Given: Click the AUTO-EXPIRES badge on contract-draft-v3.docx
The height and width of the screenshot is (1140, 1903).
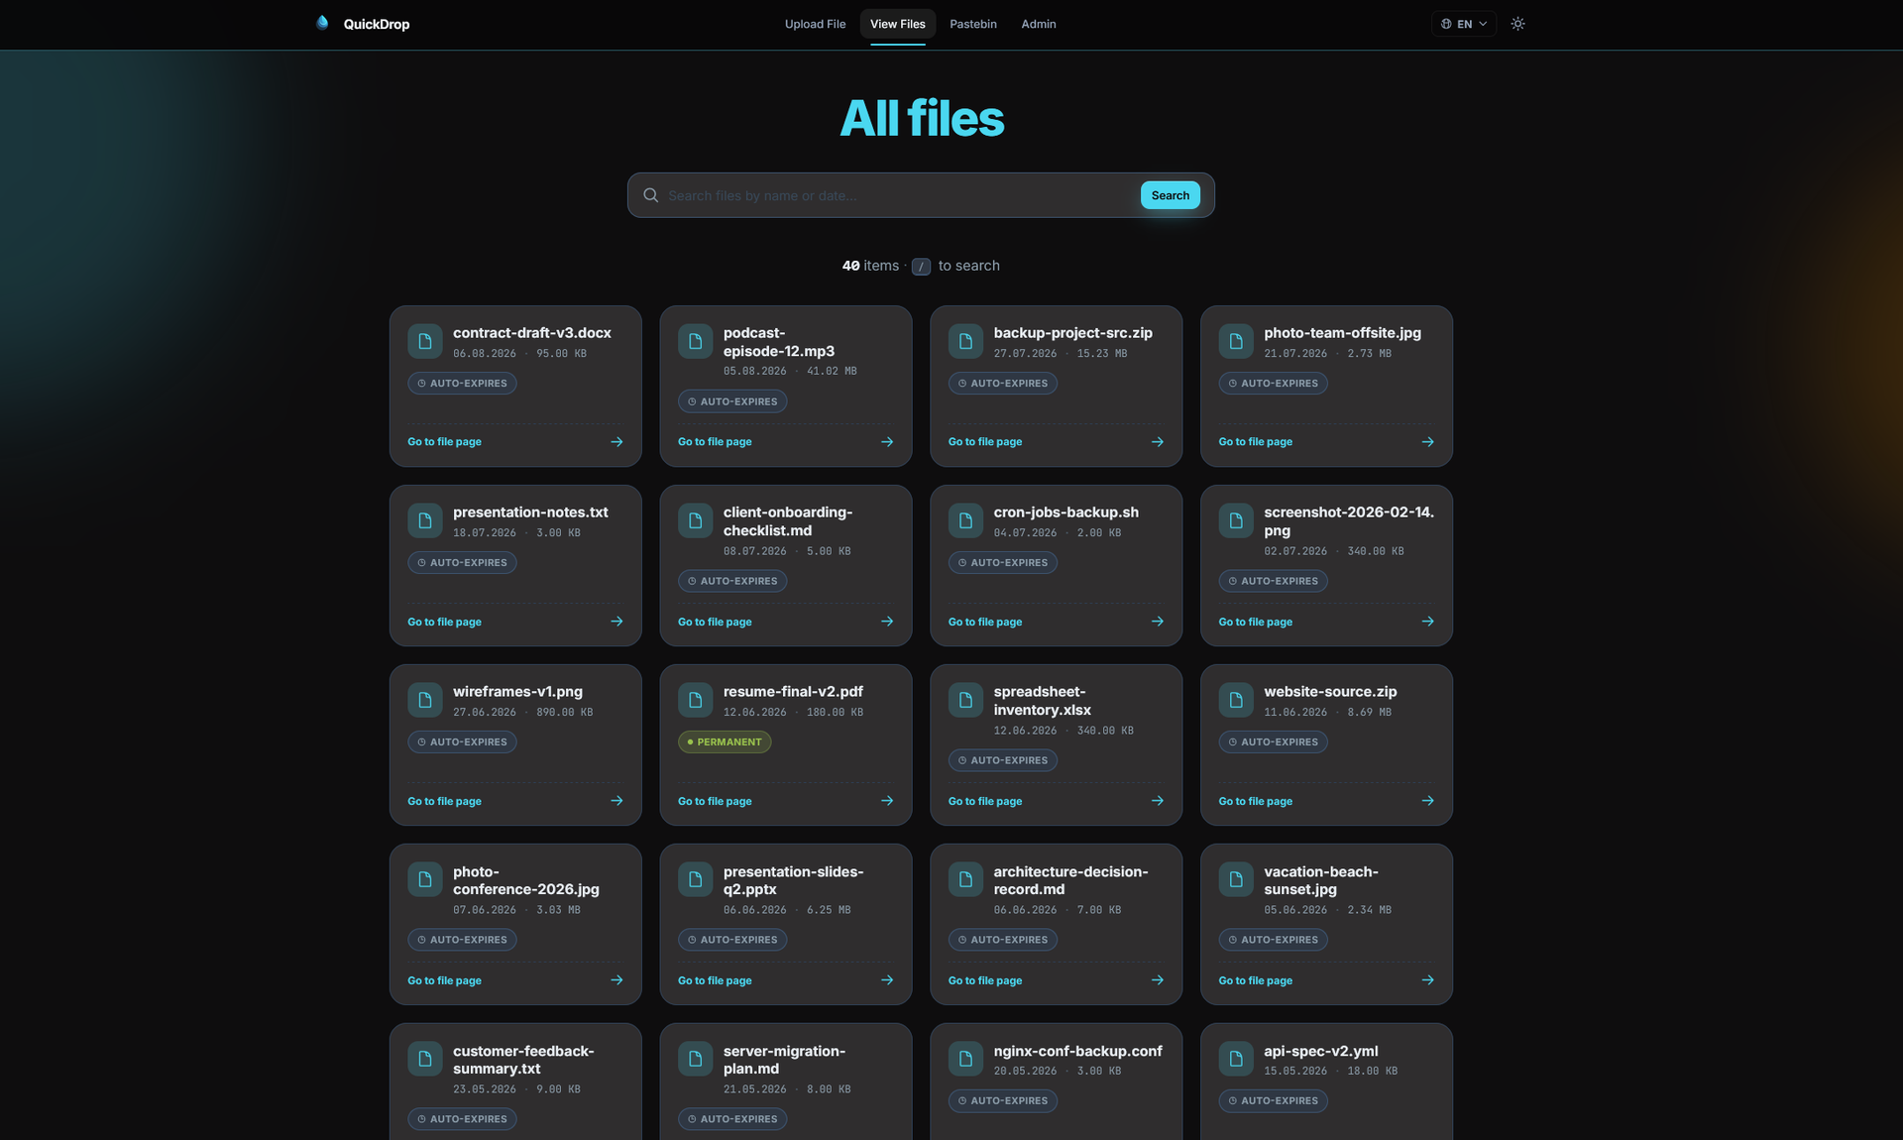Looking at the screenshot, I should pyautogui.click(x=462, y=383).
